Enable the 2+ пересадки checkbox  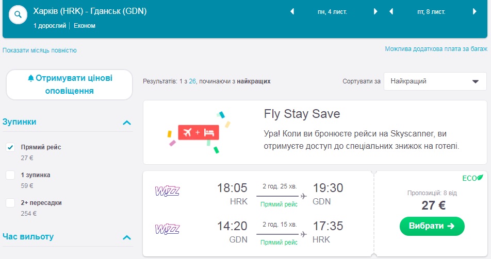click(10, 203)
